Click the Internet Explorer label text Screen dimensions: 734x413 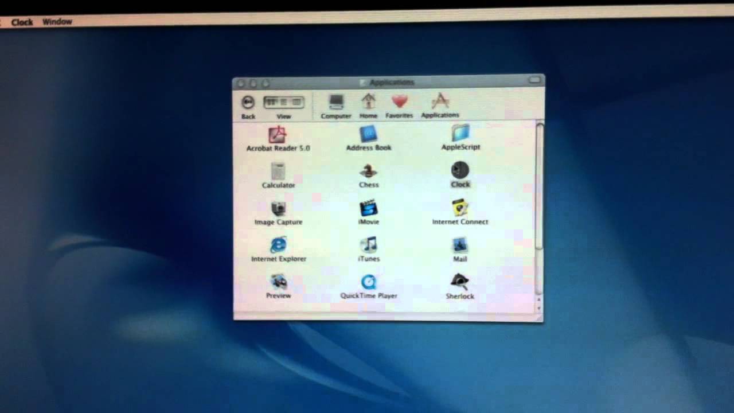pos(279,259)
